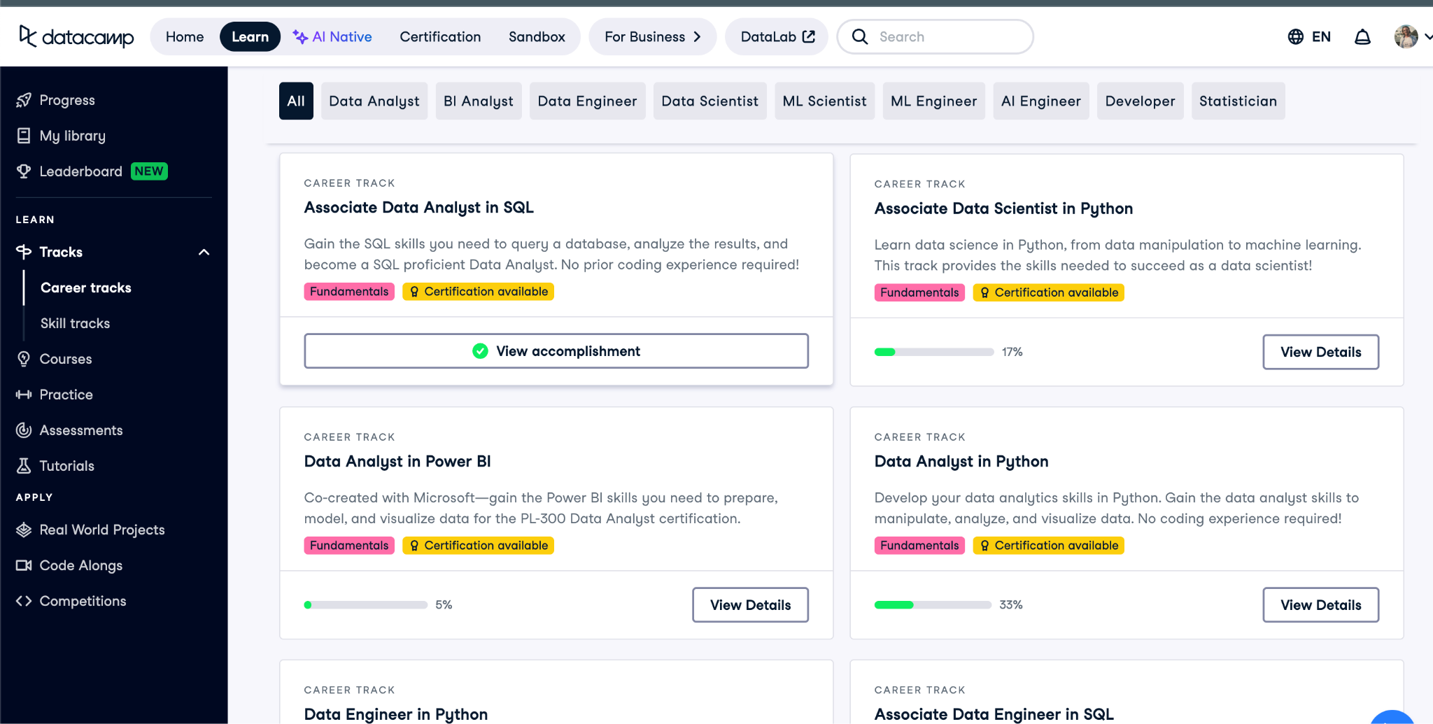The width and height of the screenshot is (1433, 724).
Task: Switch to the Certification tab
Action: pos(440,36)
